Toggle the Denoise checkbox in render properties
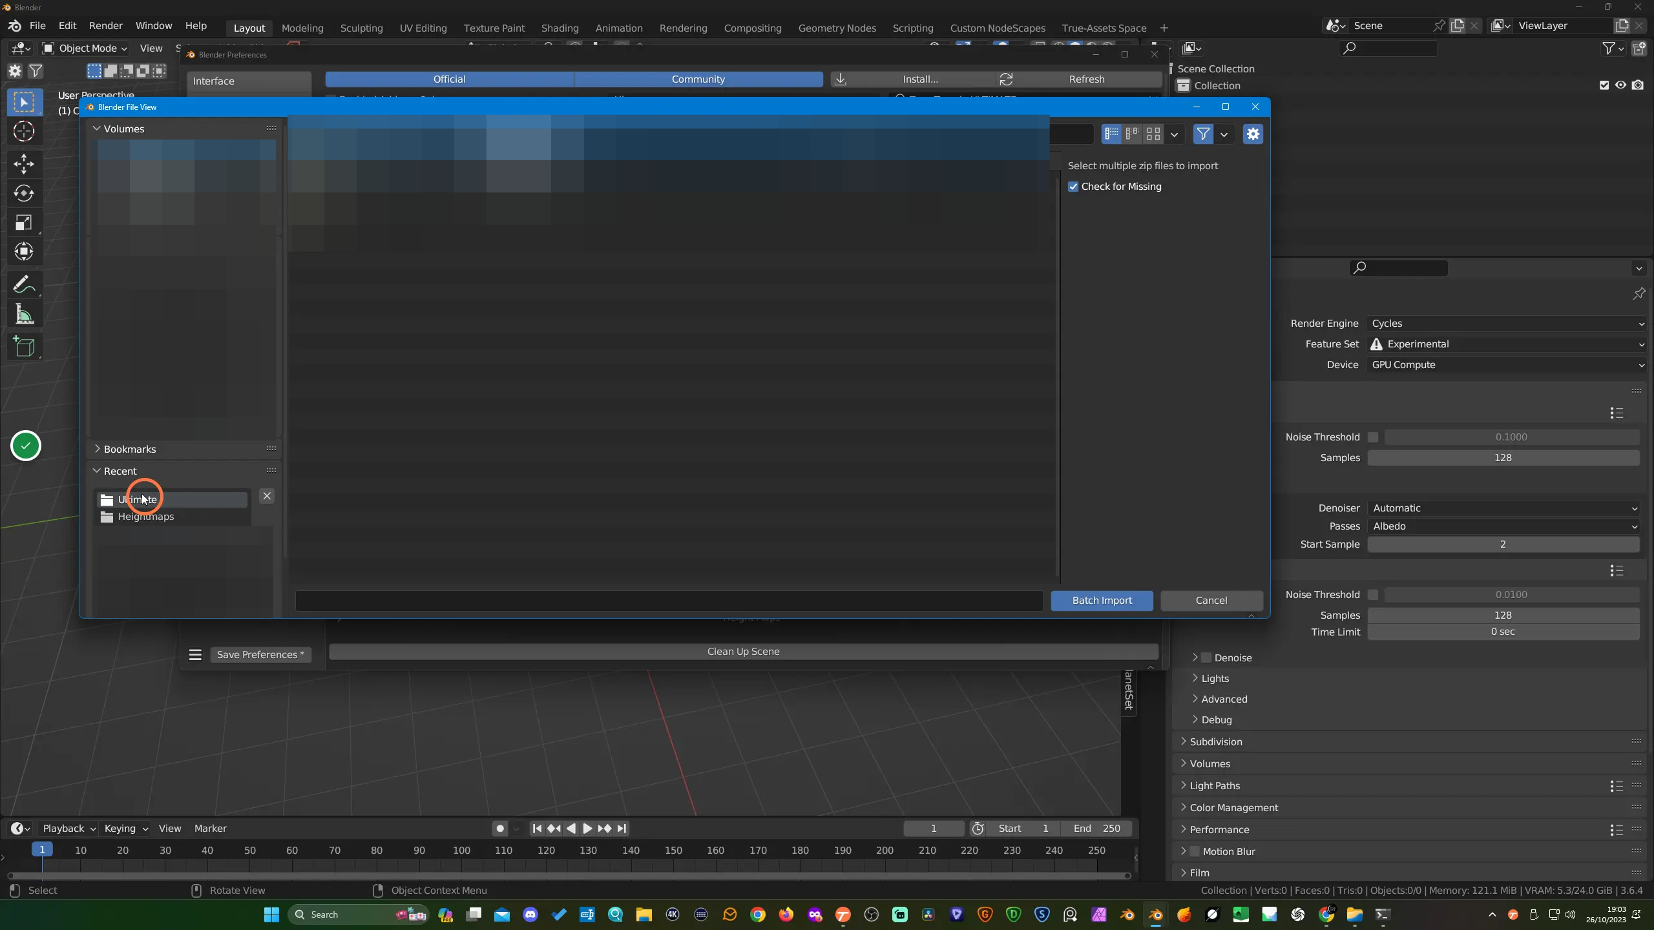1654x930 pixels. coord(1206,657)
